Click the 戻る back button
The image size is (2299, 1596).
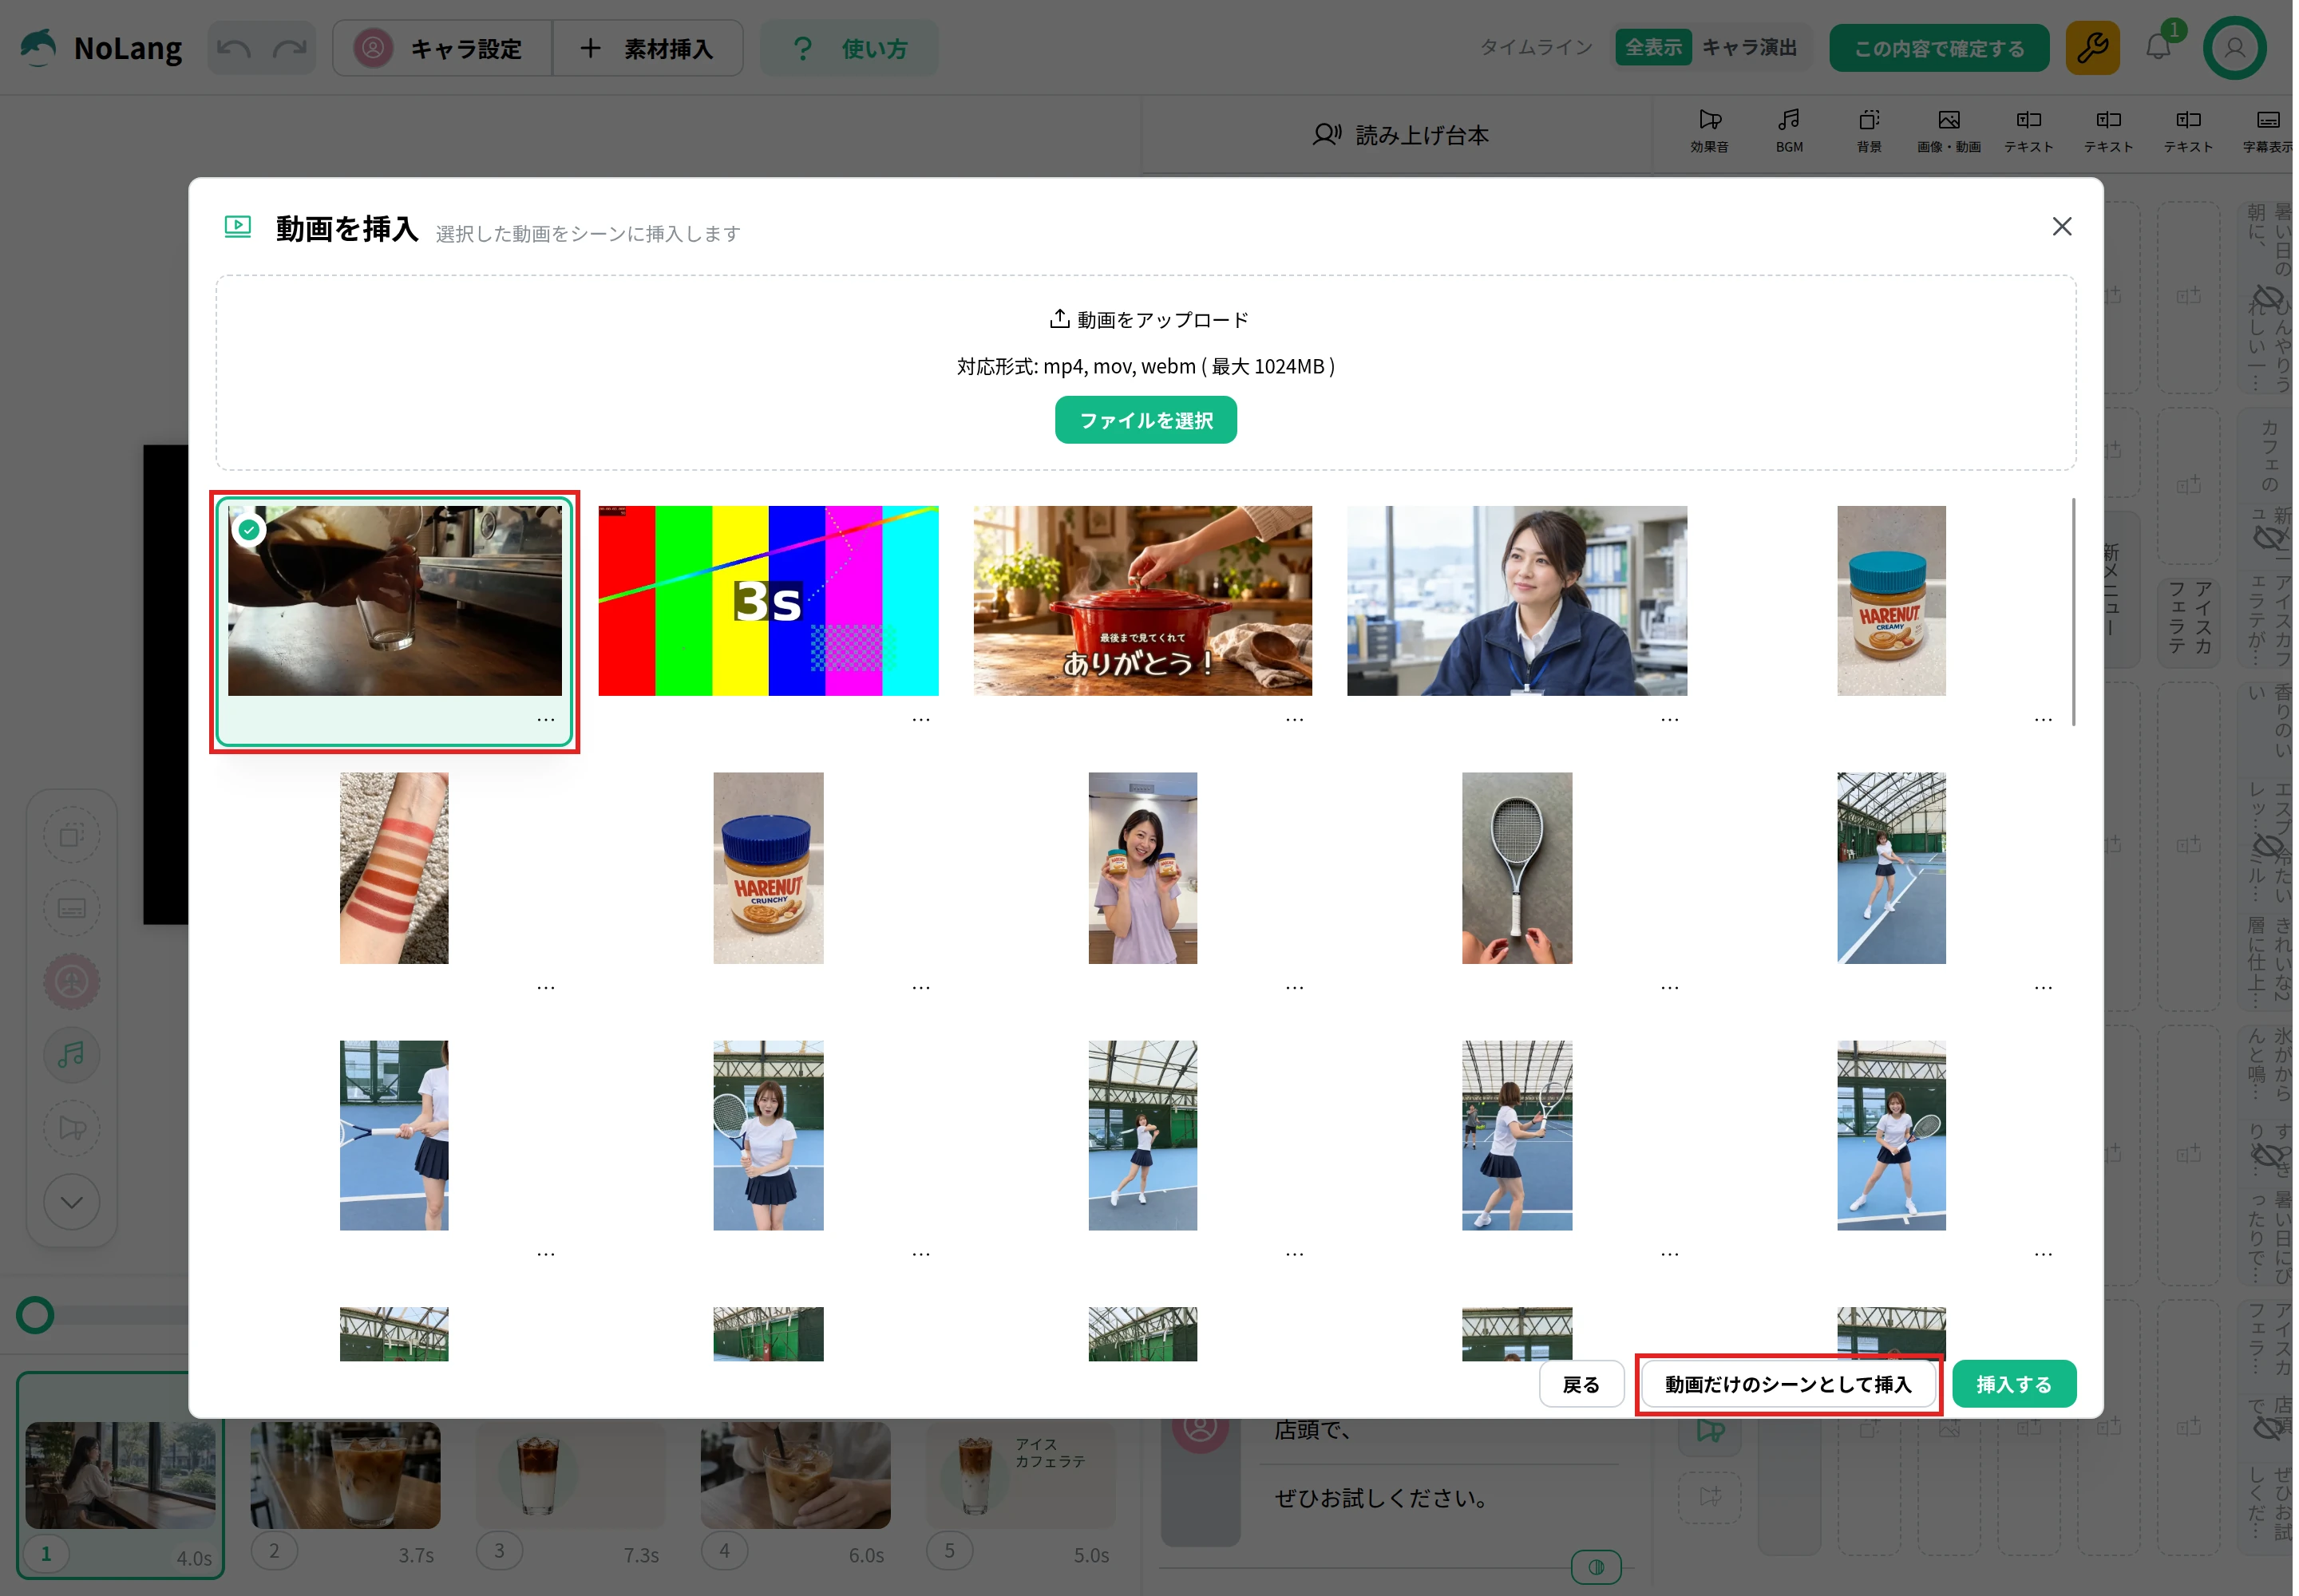(1581, 1384)
